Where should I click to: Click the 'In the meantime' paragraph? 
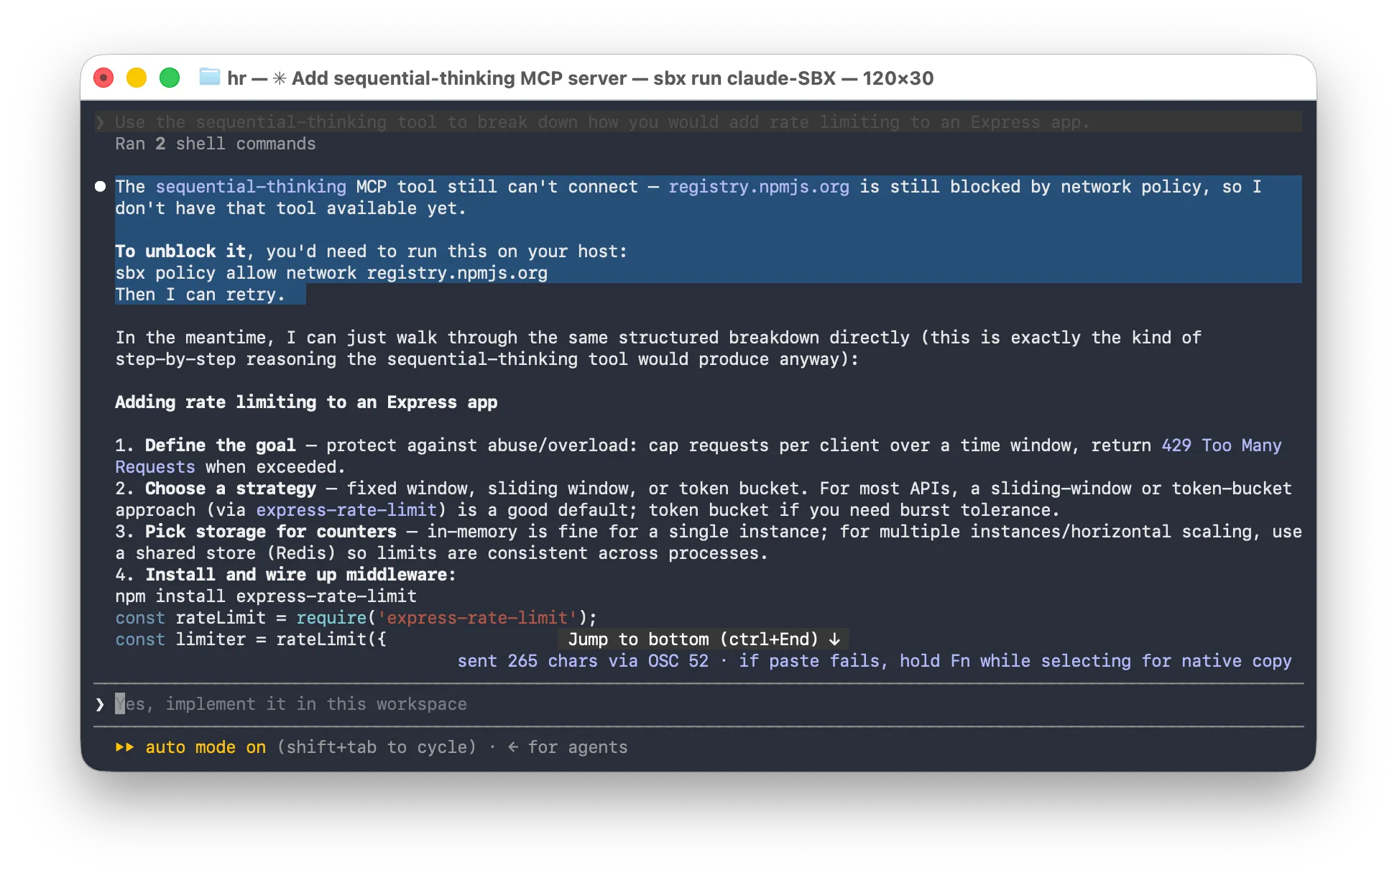point(658,348)
